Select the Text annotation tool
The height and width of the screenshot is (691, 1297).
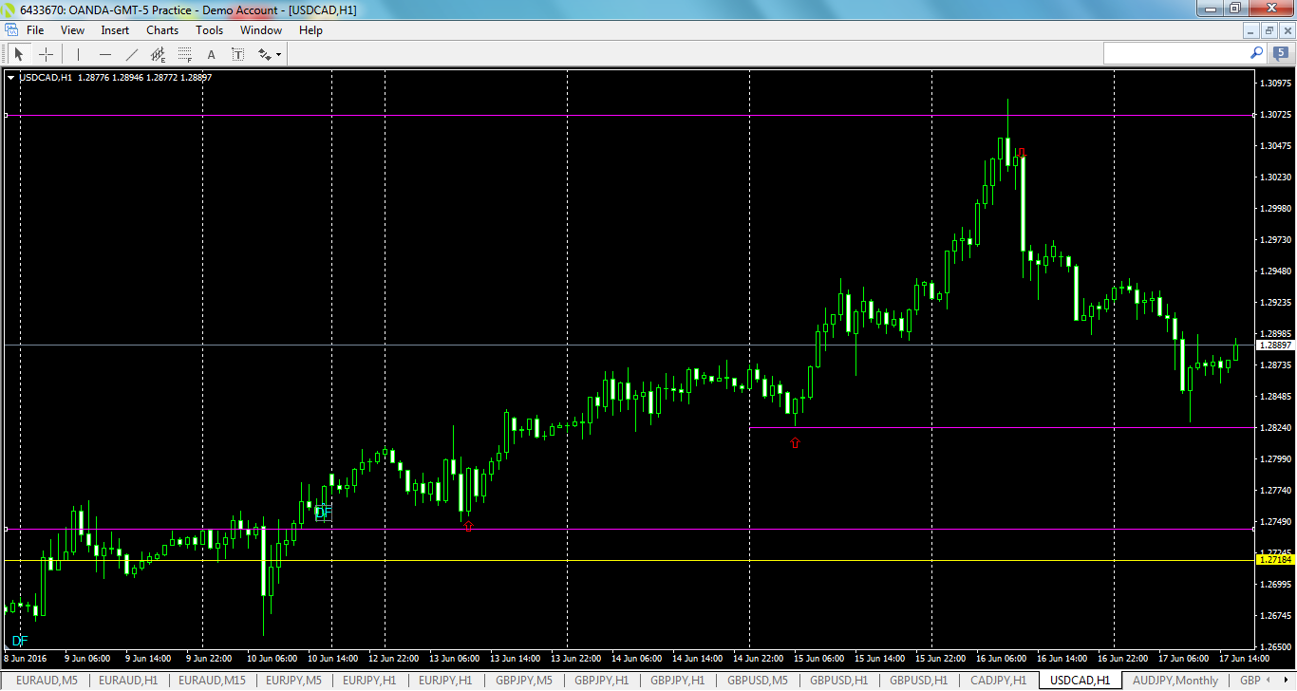(211, 54)
